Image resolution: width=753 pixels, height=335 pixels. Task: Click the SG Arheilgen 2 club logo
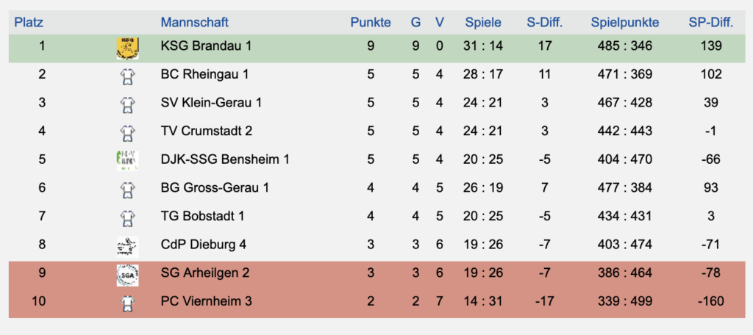click(x=127, y=273)
